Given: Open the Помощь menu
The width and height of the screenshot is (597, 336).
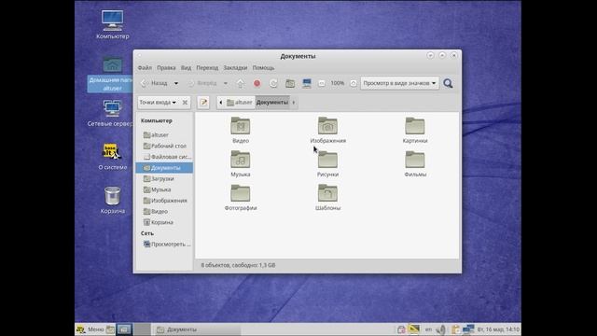Looking at the screenshot, I should 263,68.
